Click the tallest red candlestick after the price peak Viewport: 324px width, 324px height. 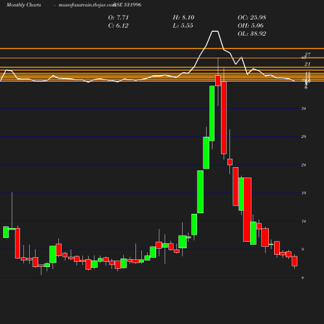(x=224, y=118)
